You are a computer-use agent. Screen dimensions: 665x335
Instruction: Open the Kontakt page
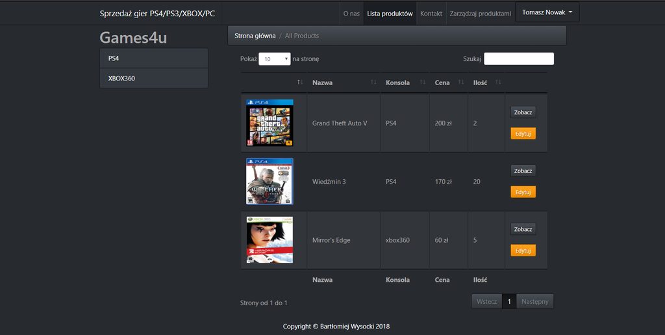(x=431, y=14)
